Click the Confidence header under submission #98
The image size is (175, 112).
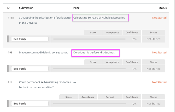click(132, 62)
